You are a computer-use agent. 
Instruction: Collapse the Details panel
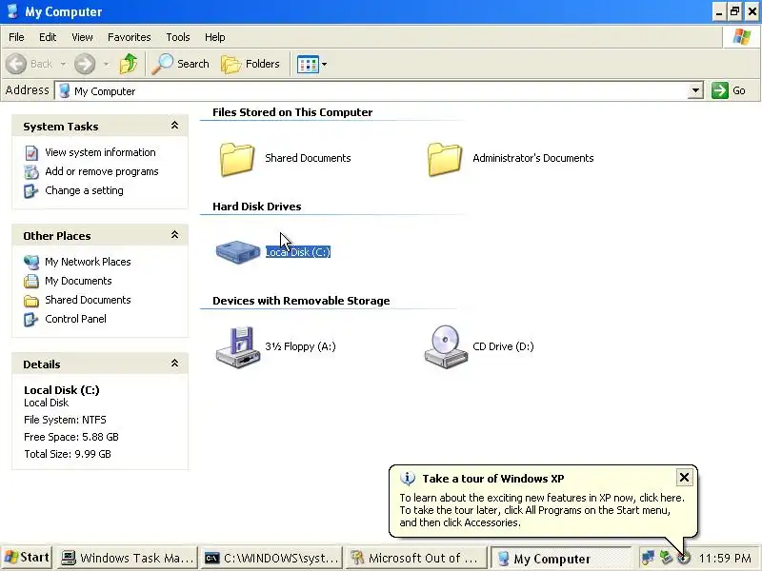(175, 364)
